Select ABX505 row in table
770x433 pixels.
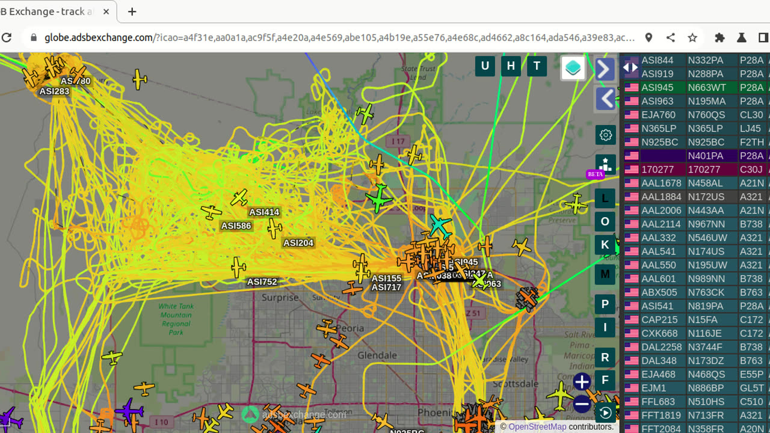(695, 292)
